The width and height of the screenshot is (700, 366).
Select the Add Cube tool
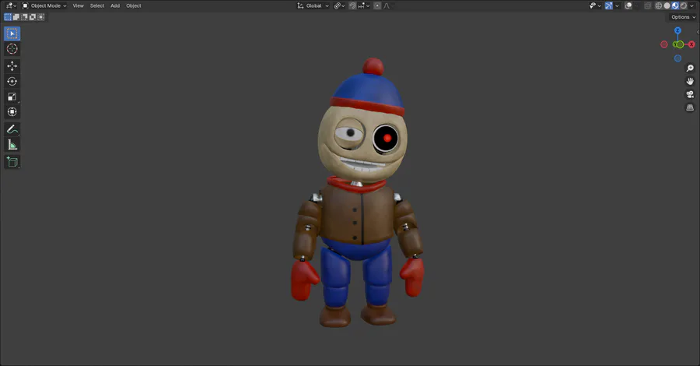tap(12, 162)
